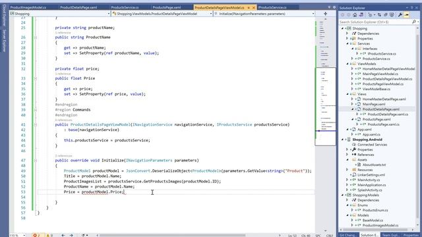Open the Properties bottom tab

tap(411, 235)
